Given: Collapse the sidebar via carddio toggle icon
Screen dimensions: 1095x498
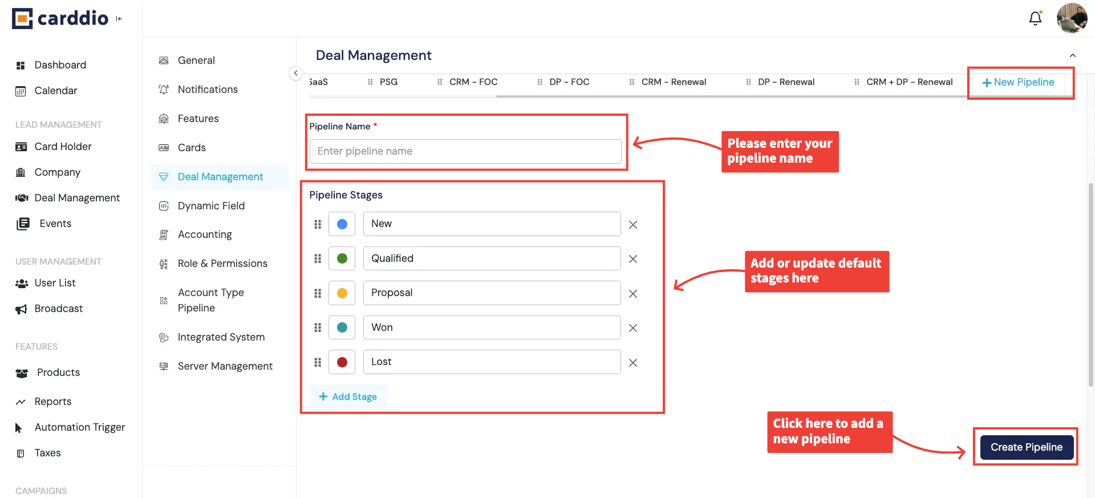Looking at the screenshot, I should [x=119, y=19].
